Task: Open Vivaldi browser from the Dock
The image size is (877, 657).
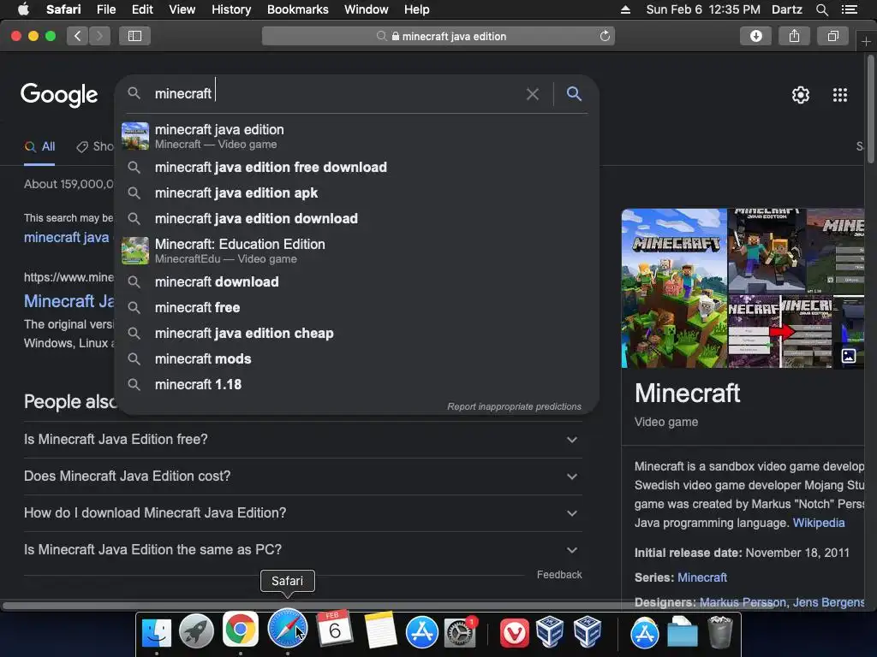Action: coord(514,633)
